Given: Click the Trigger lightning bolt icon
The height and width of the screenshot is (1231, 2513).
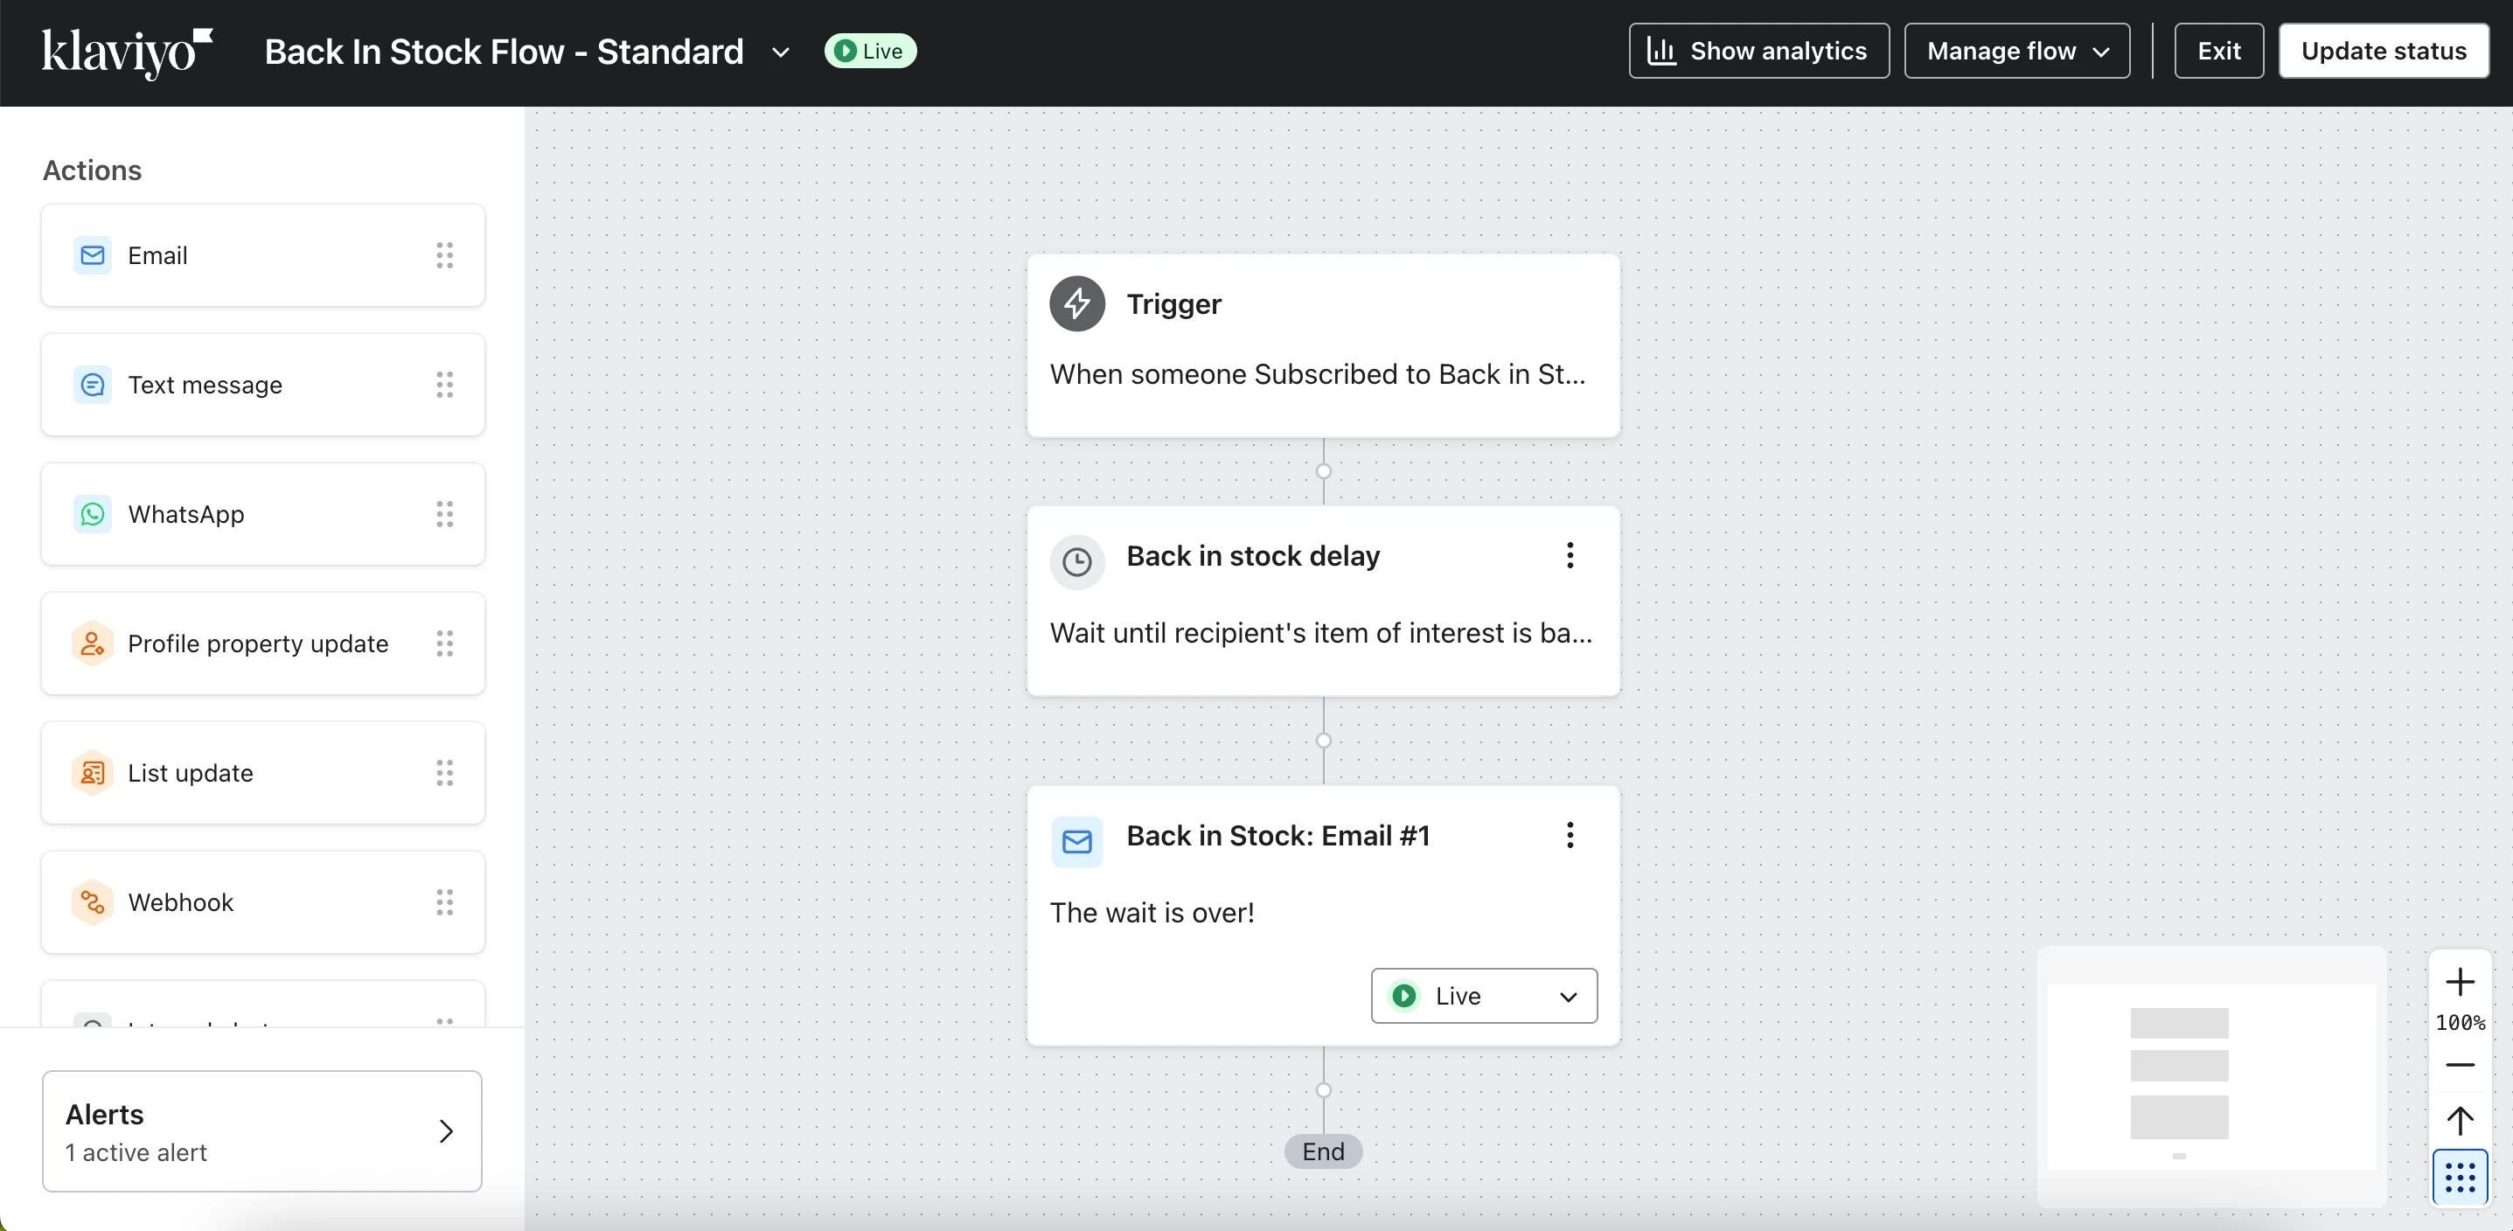Looking at the screenshot, I should (x=1076, y=304).
